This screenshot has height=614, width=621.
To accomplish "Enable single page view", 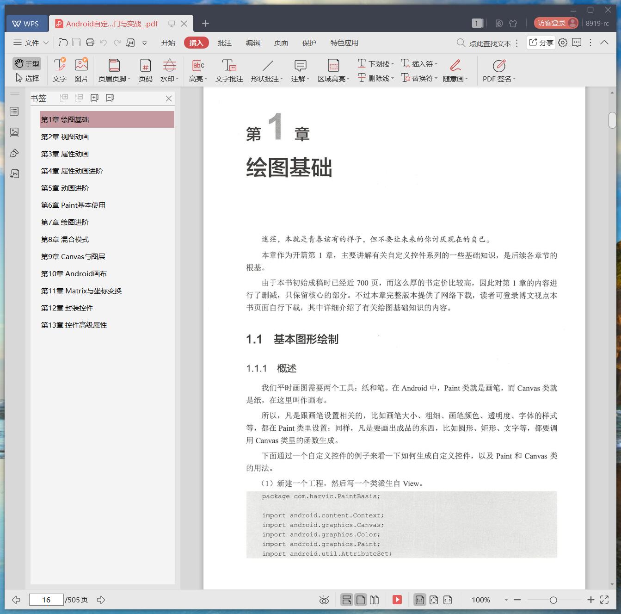I will [361, 600].
